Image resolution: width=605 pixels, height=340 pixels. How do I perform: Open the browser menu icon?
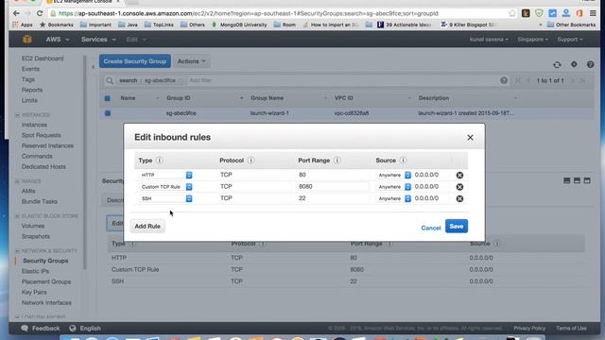[593, 13]
